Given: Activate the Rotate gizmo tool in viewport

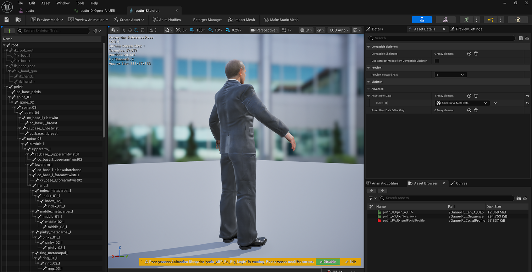Looking at the screenshot, I should (136, 30).
